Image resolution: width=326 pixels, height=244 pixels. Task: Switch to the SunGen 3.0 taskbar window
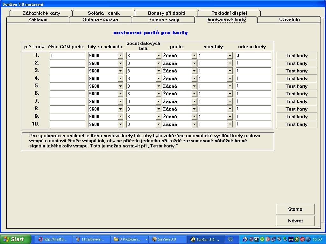[x=167, y=239]
